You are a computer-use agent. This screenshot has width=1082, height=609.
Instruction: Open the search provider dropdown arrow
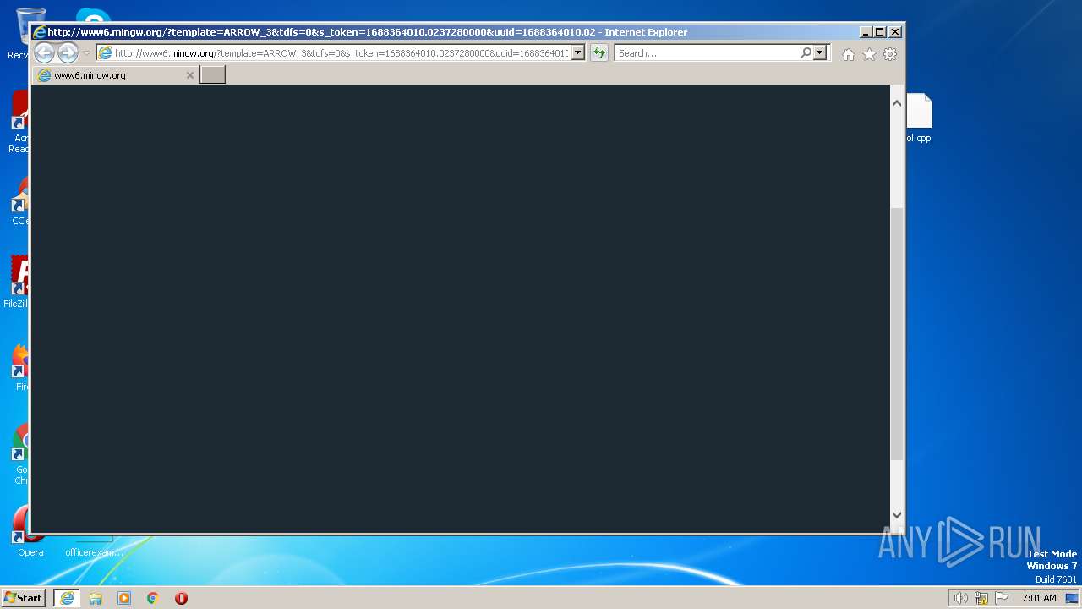pos(820,52)
